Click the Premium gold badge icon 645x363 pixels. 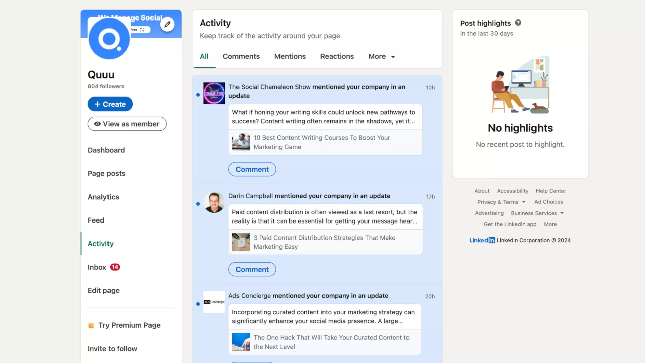point(91,325)
